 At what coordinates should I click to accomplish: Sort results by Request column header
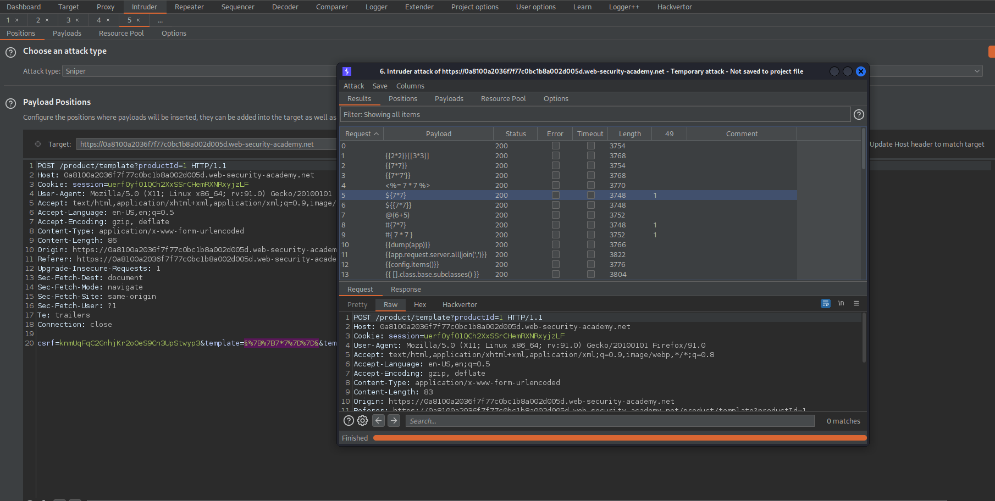pos(361,133)
